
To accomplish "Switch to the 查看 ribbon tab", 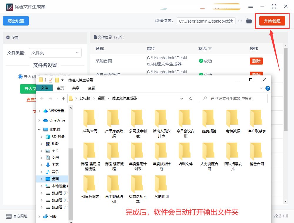I will click(91, 88).
